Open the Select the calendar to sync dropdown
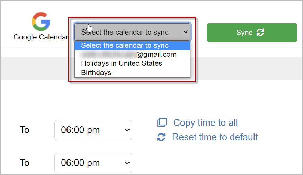 [x=133, y=32]
